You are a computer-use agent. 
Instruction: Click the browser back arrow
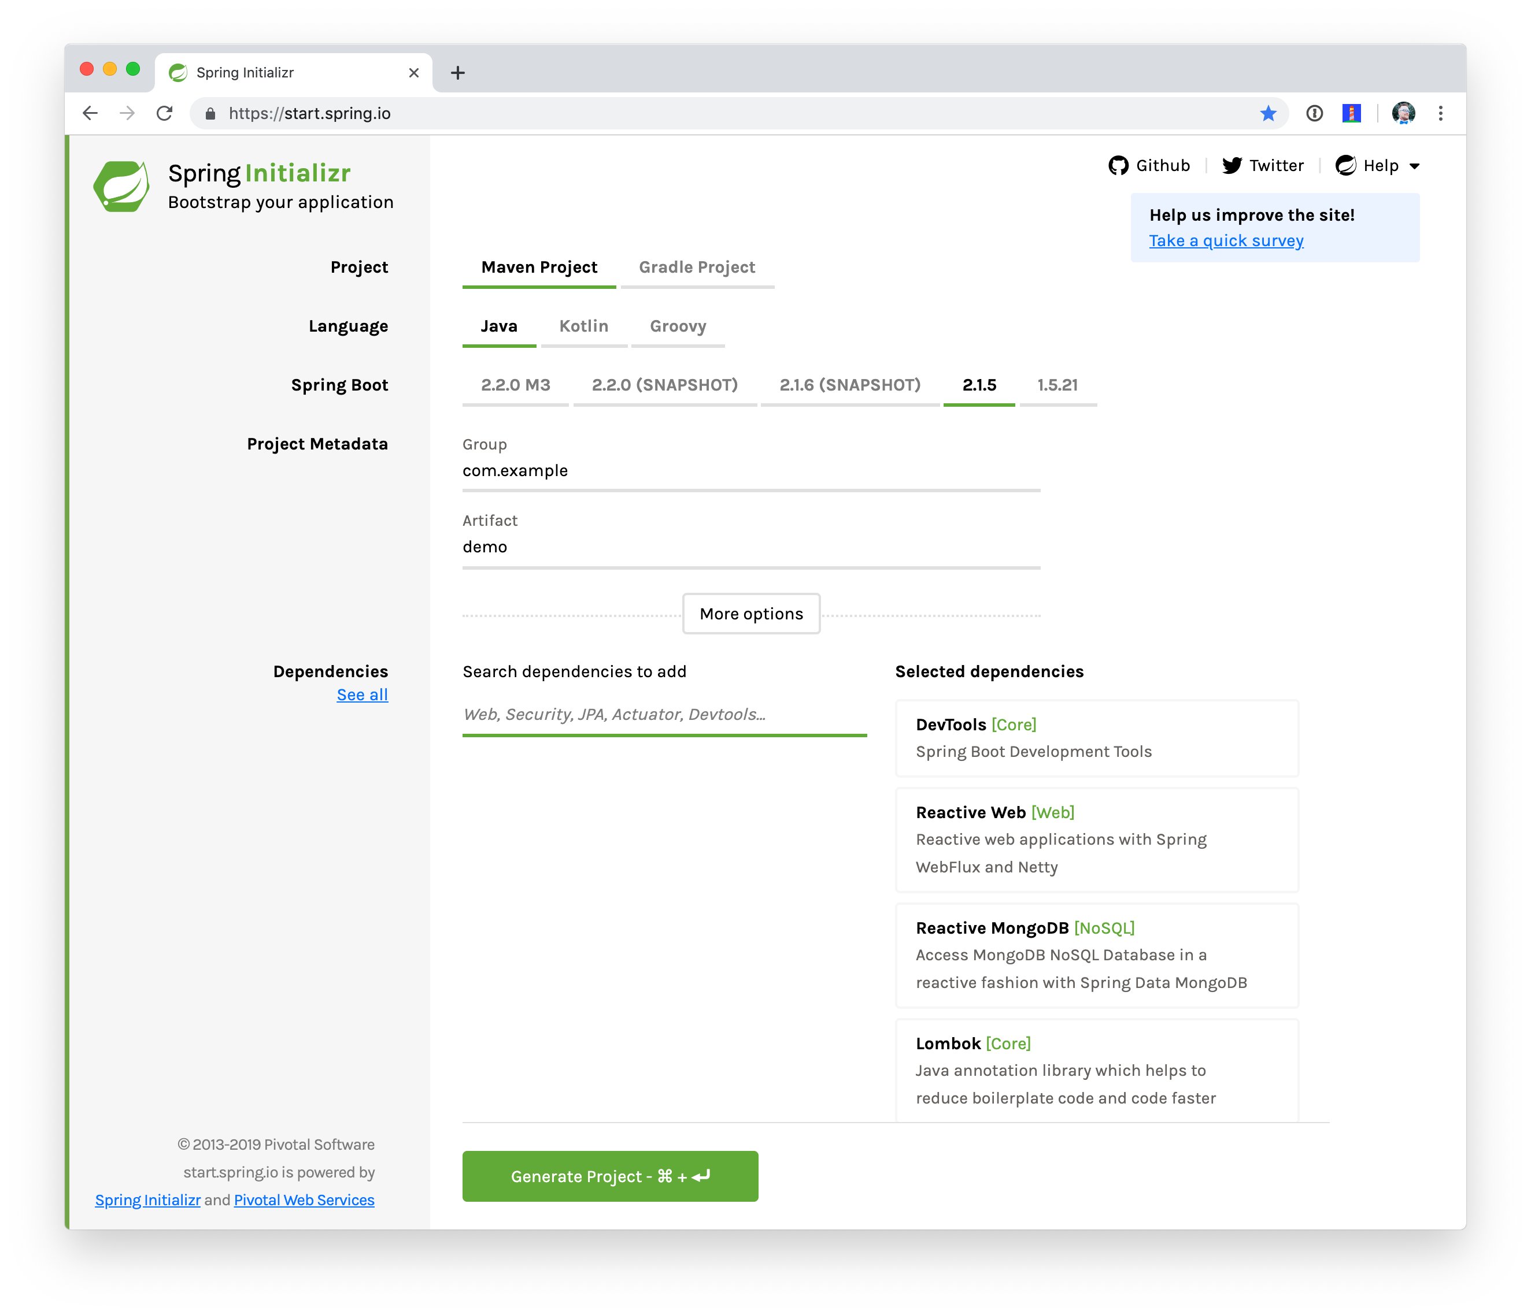90,113
